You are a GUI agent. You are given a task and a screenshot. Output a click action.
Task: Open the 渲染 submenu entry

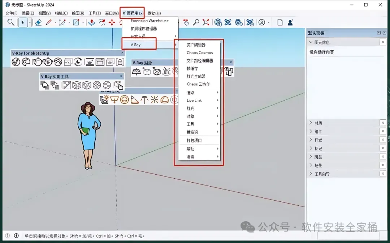point(199,93)
